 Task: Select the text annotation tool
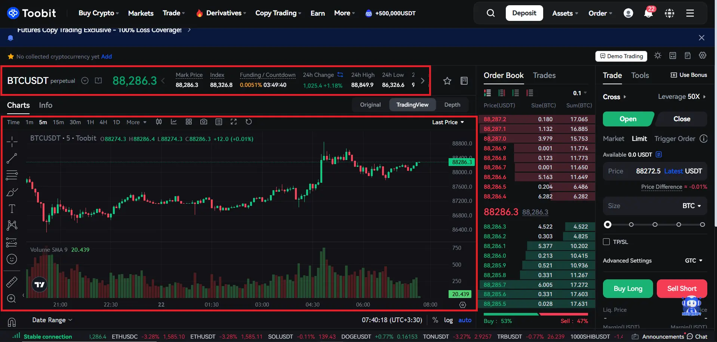[12, 208]
